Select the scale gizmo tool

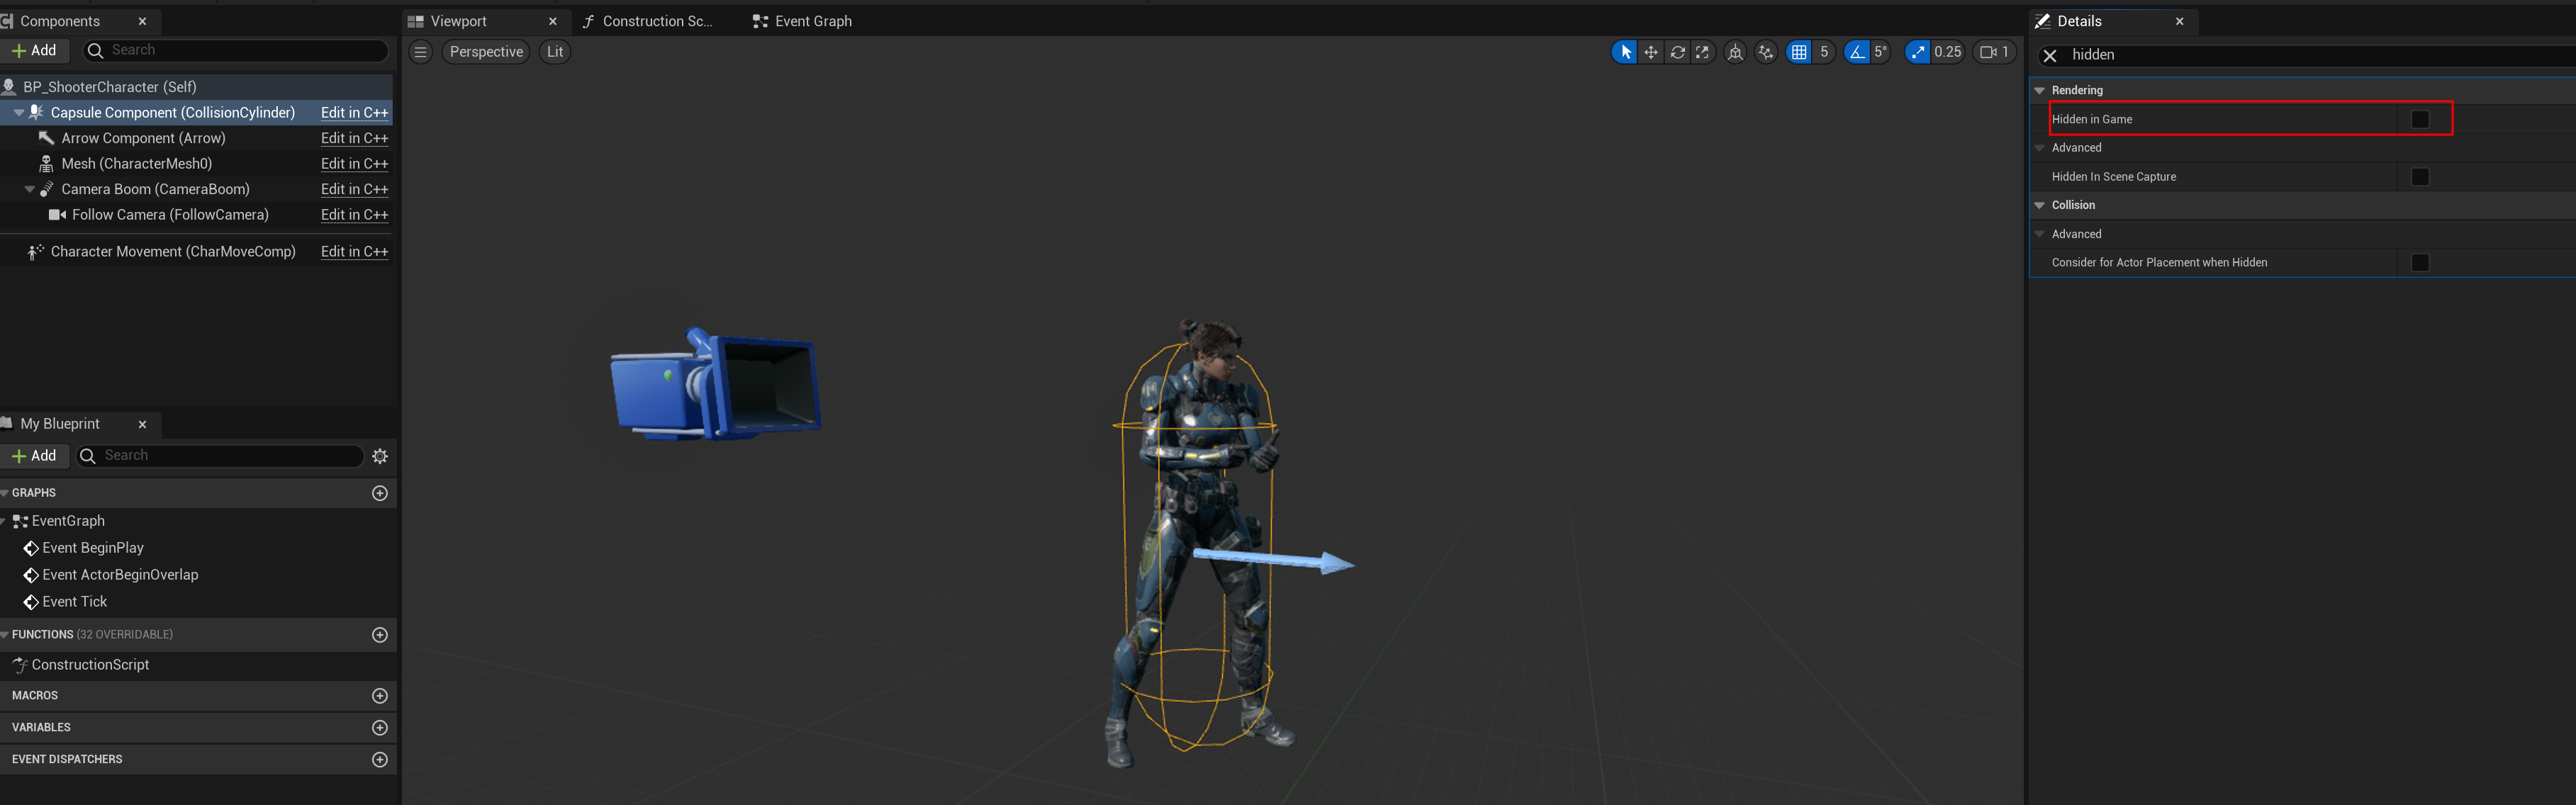(x=1702, y=52)
